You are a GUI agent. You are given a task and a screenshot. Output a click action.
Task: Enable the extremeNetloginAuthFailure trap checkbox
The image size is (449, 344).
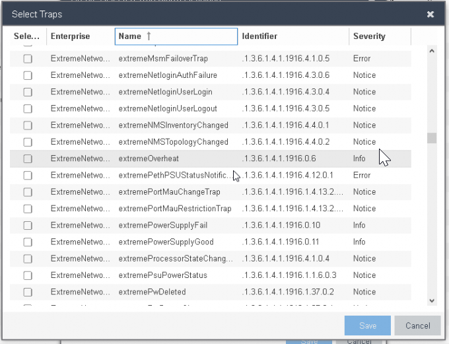[x=28, y=75]
